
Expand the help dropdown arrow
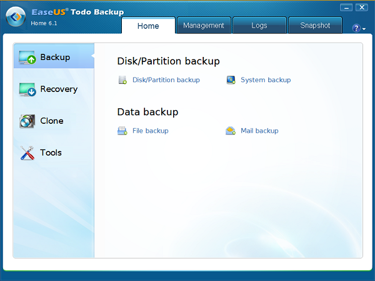coord(364,29)
